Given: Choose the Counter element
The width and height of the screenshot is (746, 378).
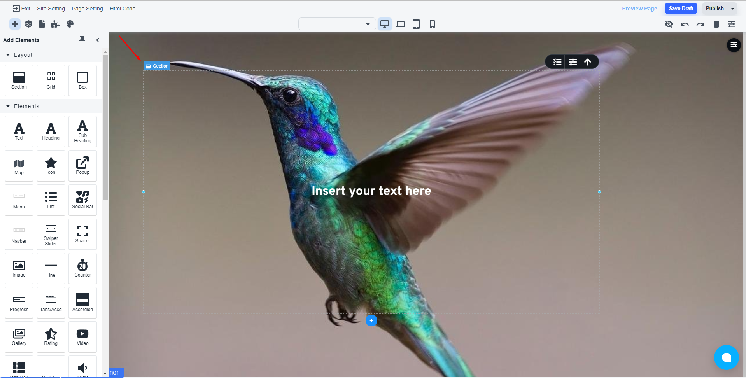Looking at the screenshot, I should [x=82, y=268].
